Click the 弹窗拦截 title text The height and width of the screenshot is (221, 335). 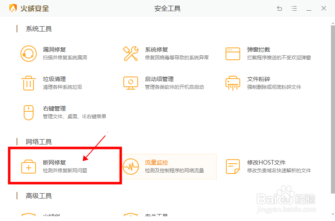(259, 50)
